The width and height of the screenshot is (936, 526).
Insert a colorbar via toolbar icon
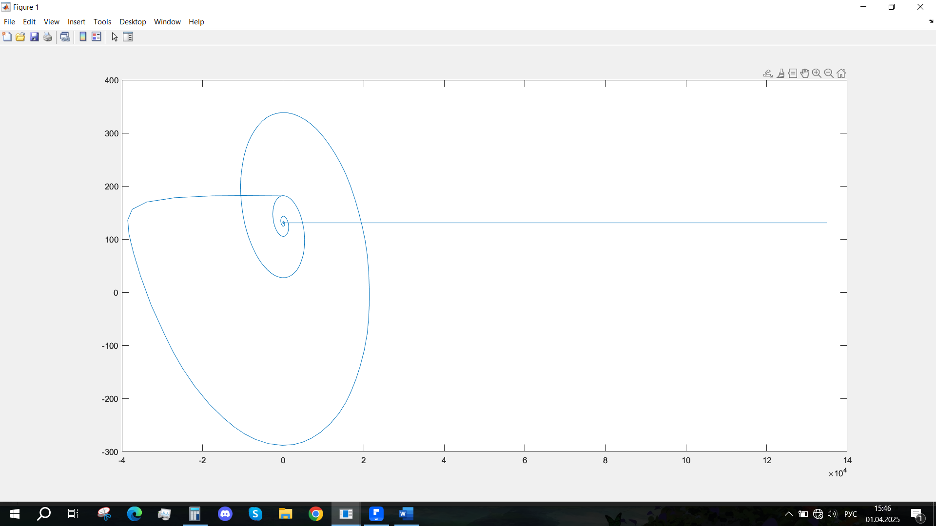click(83, 37)
